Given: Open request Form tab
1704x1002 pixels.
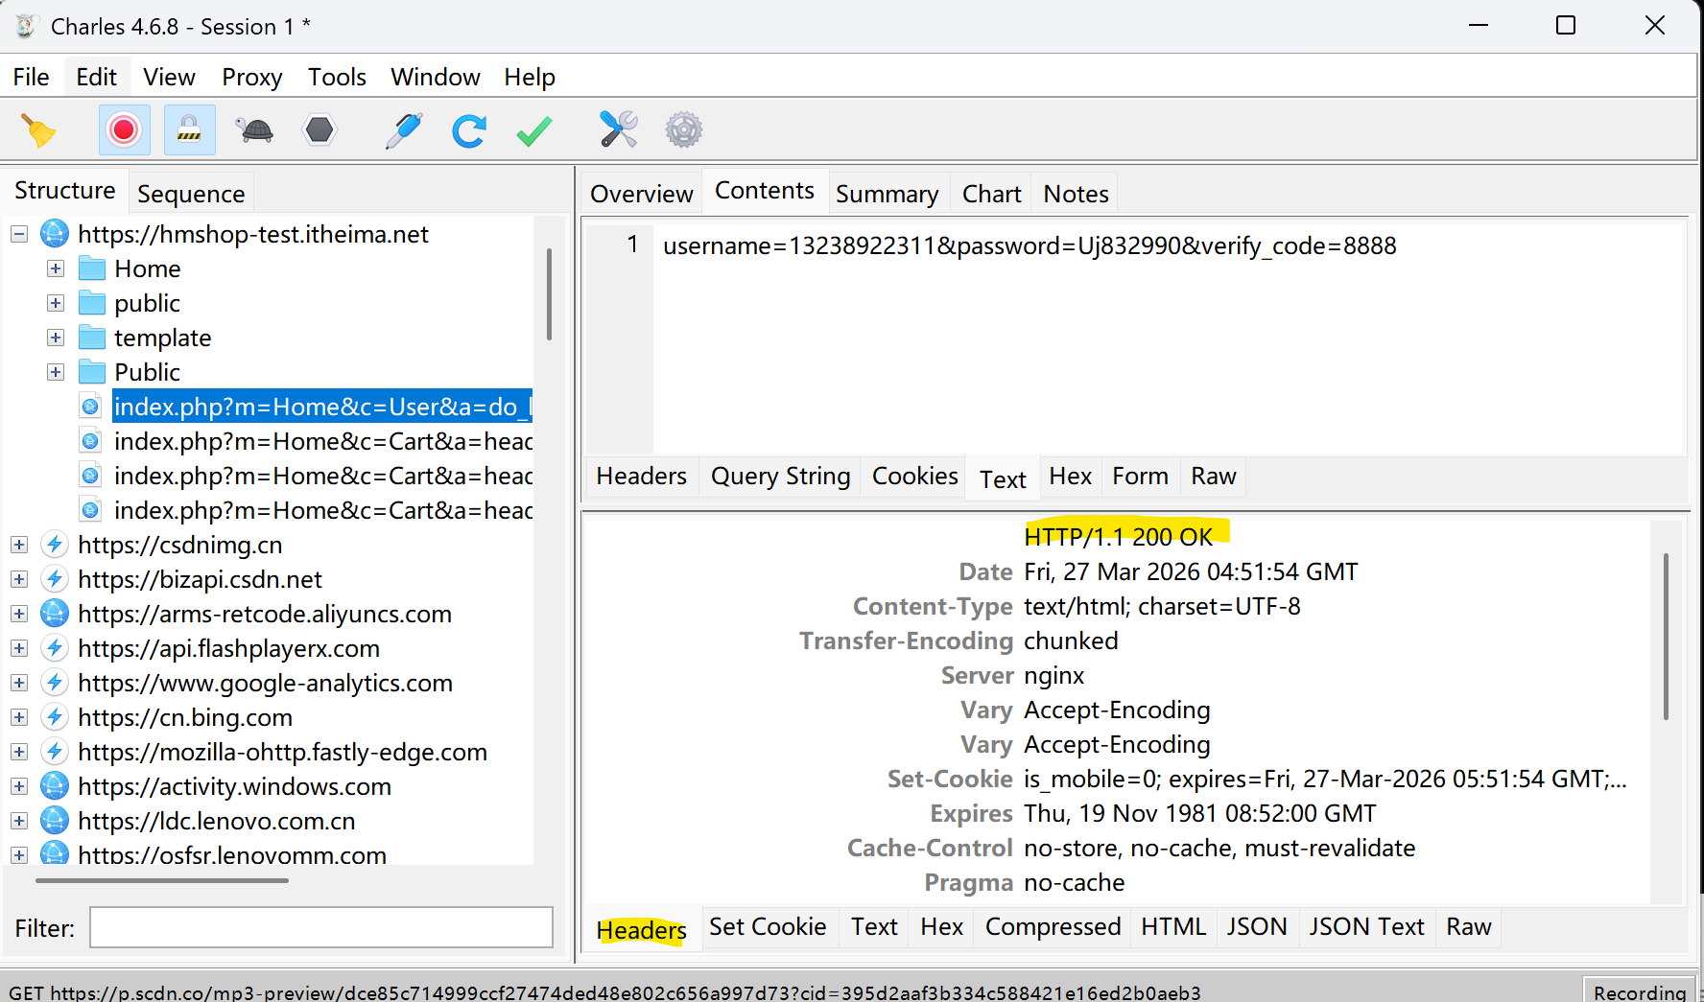Looking at the screenshot, I should [x=1140, y=477].
